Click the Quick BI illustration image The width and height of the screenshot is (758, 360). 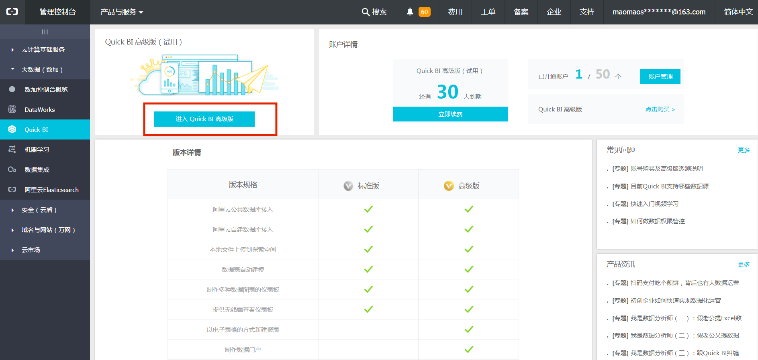(204, 75)
